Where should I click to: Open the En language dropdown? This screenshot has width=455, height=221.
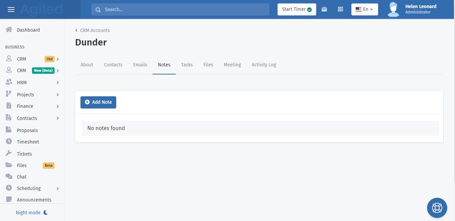(x=364, y=9)
